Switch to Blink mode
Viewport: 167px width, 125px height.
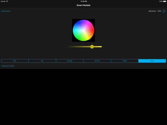97,61
